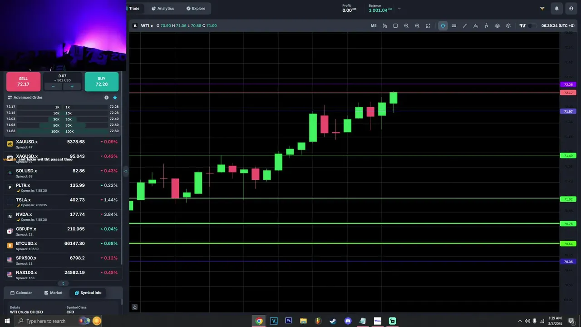The image size is (581, 327).
Task: Select the crosshair cursor tool
Action: pyautogui.click(x=443, y=26)
